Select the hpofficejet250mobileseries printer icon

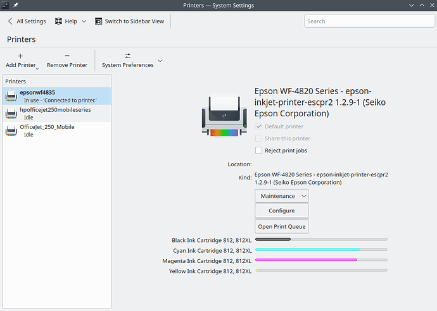click(x=11, y=114)
